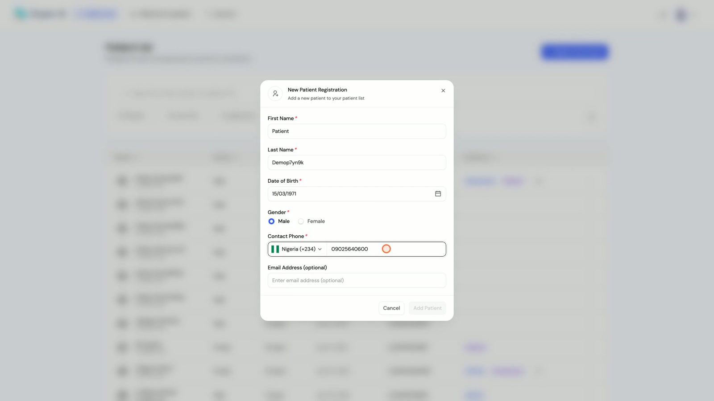The height and width of the screenshot is (401, 714).
Task: Click the Nigeria flag icon
Action: (275, 249)
